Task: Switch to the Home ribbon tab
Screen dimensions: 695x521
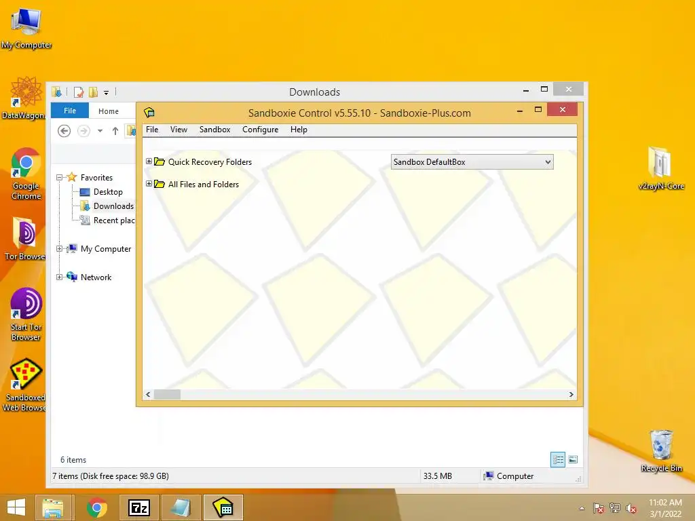Action: coord(109,111)
